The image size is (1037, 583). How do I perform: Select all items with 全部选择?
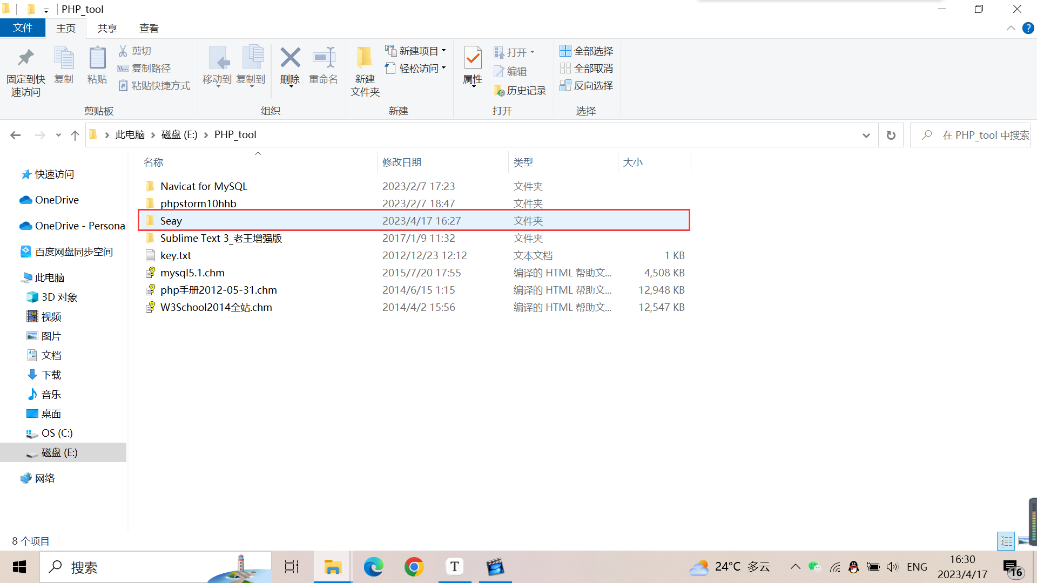click(586, 50)
